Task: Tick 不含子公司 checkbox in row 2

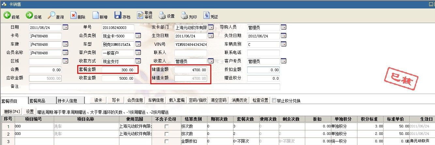Action: 167,134
